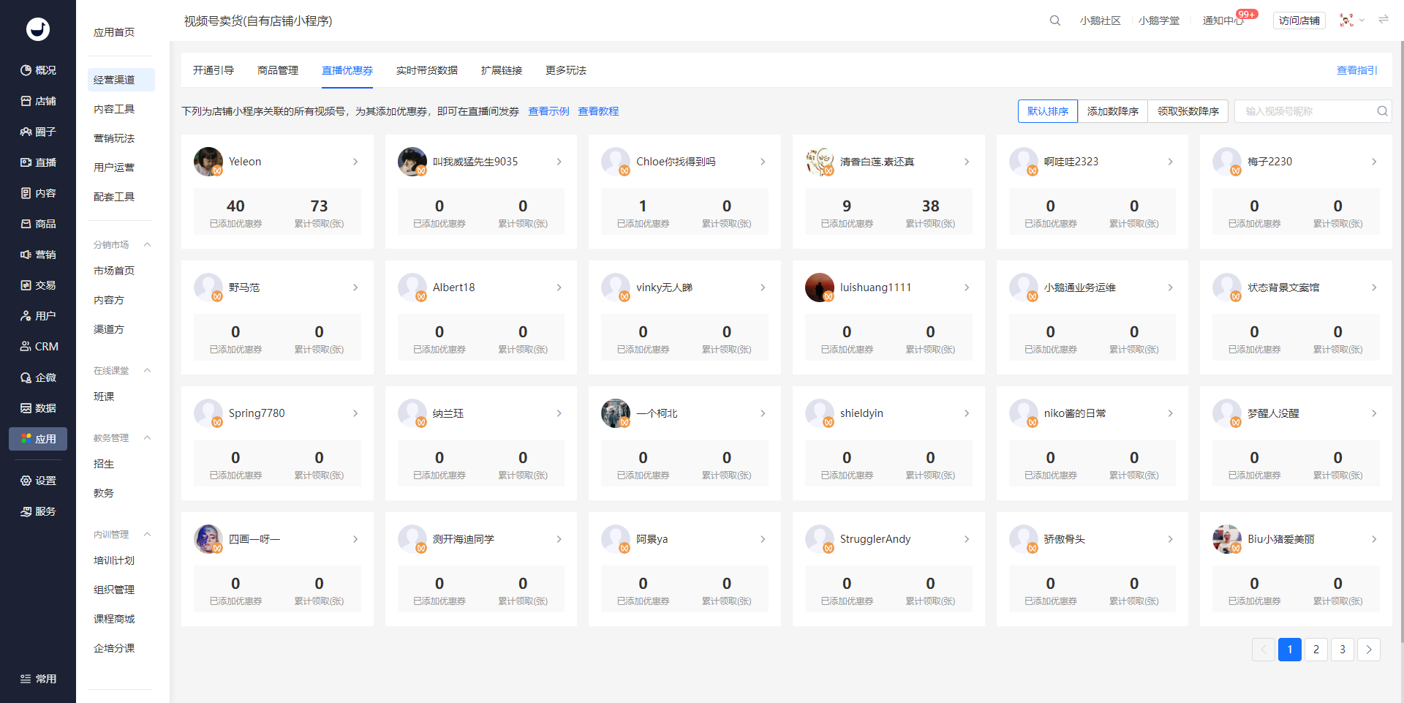The image size is (1404, 703).
Task: Open 设置 from the left sidebar
Action: tap(38, 481)
